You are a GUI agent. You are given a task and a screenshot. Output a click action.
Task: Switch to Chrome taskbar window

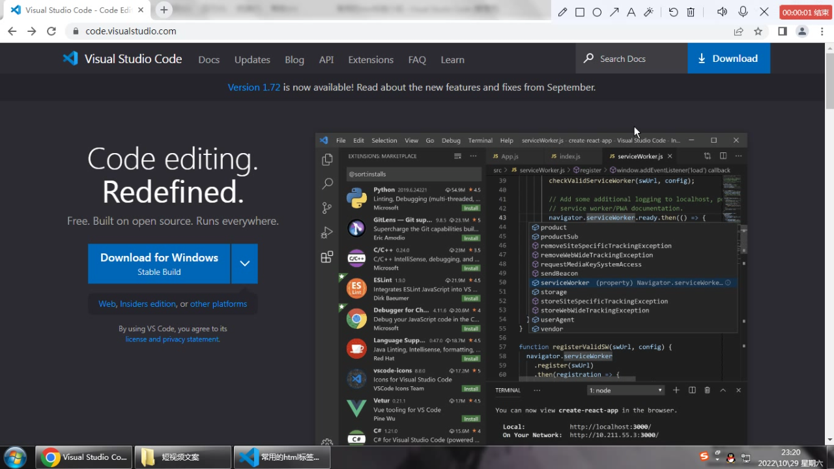pos(83,457)
